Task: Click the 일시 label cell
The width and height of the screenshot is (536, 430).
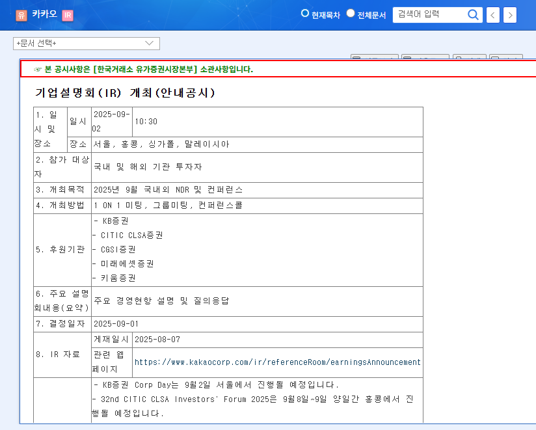Action: [78, 122]
